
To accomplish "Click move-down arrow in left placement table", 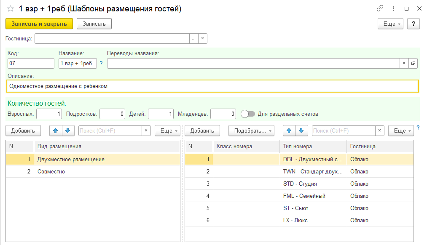I will point(67,131).
